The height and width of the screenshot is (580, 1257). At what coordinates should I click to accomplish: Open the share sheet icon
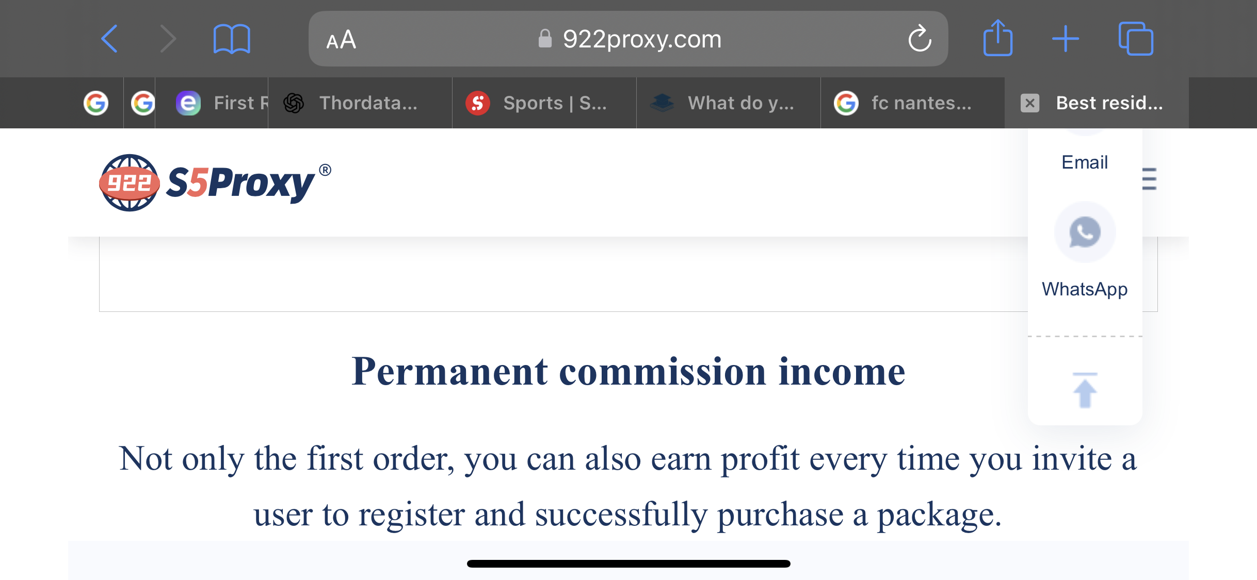[x=997, y=38]
